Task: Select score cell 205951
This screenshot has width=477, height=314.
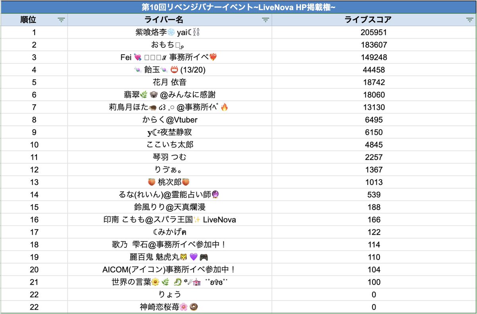Action: (x=374, y=33)
